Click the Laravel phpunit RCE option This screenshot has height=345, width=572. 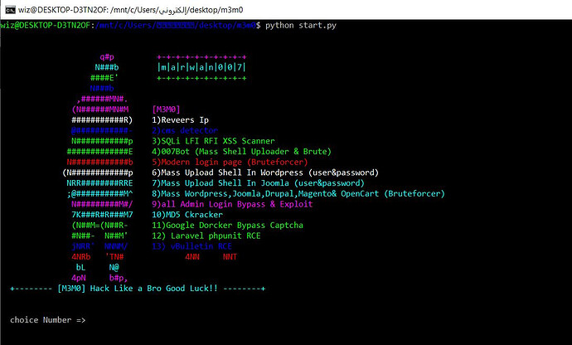(206, 236)
